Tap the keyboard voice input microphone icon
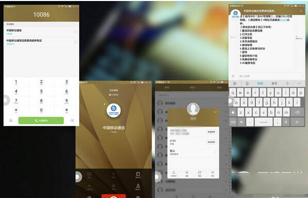Image resolution: width=308 pixels, height=198 pixels. pos(247,83)
